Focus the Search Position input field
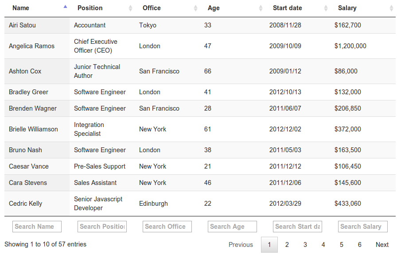The height and width of the screenshot is (254, 401). [102, 227]
